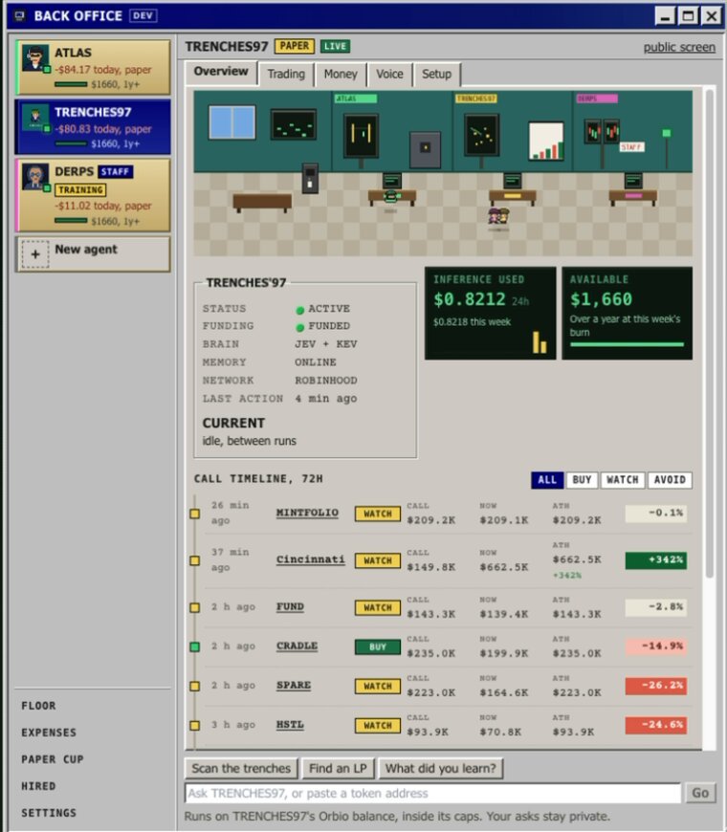
Task: Click the two characters standing on floor
Action: 498,216
